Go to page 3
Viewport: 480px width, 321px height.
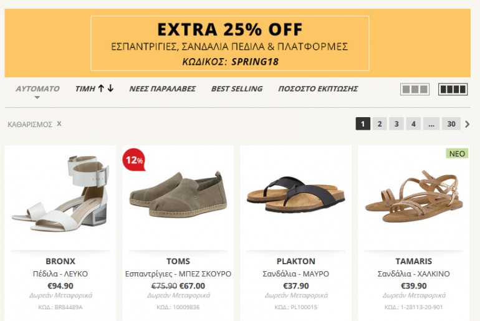(x=396, y=124)
